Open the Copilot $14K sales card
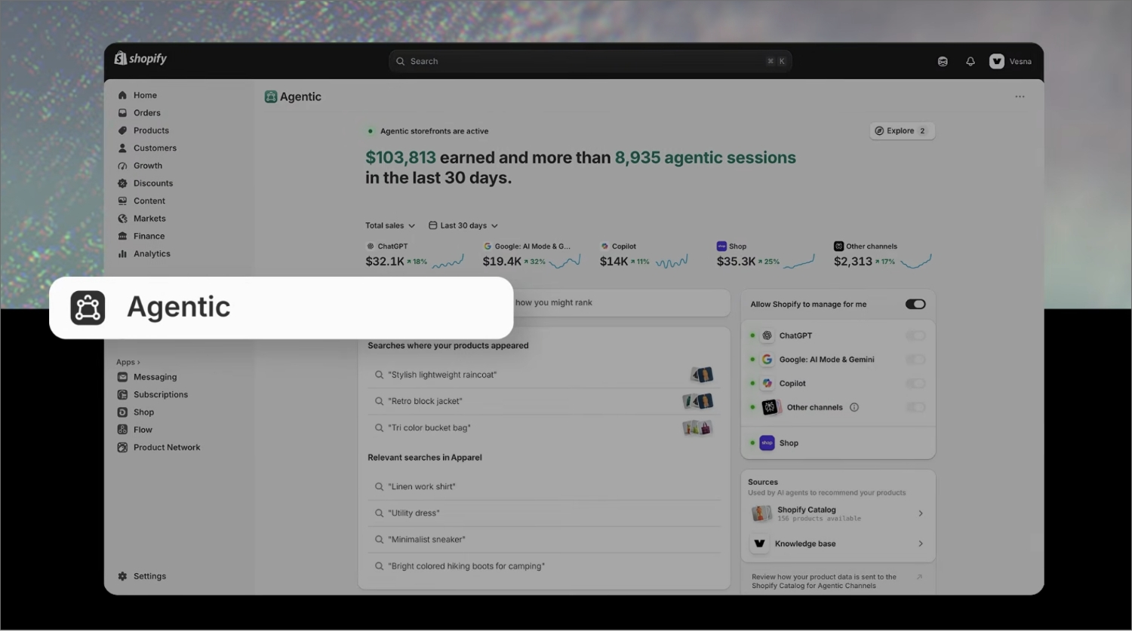1132x631 pixels. click(x=644, y=256)
